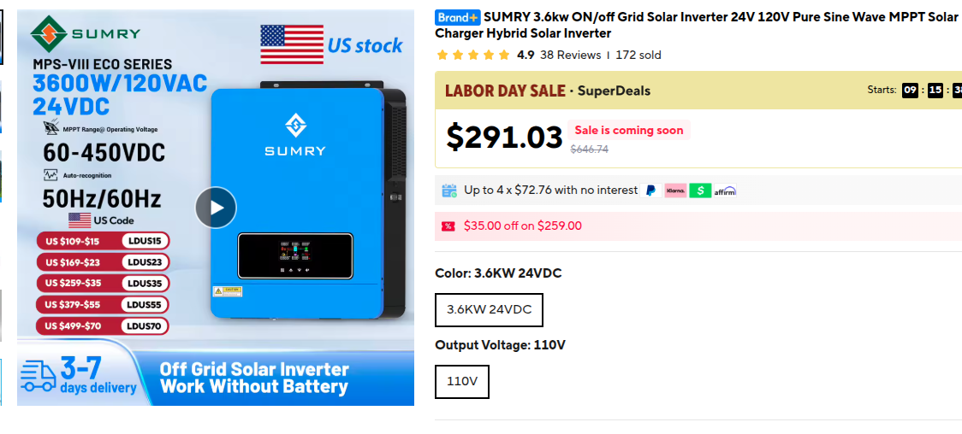Image resolution: width=962 pixels, height=434 pixels.
Task: Click the top product thumbnail in the strip
Action: tap(1, 37)
